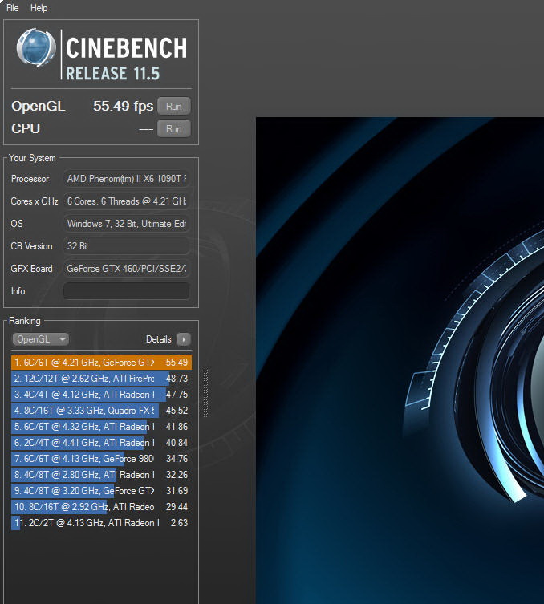544x604 pixels.
Task: Select ranking entry 11. 2C/2T @ 4.13 GHz
Action: point(101,523)
